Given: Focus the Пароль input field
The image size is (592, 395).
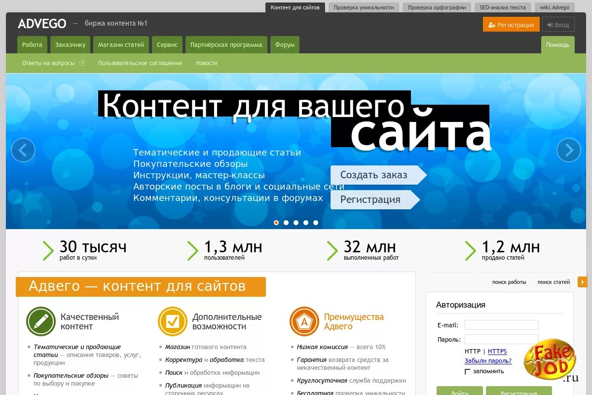Looking at the screenshot, I should 502,339.
